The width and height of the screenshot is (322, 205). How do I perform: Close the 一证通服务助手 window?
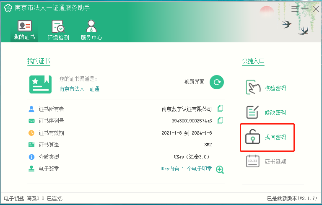coord(316,9)
